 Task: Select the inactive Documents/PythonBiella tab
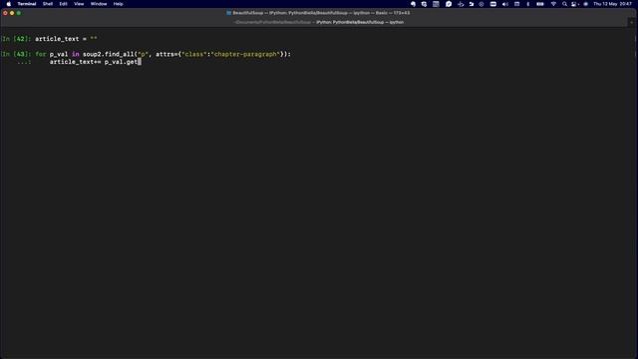click(x=272, y=22)
